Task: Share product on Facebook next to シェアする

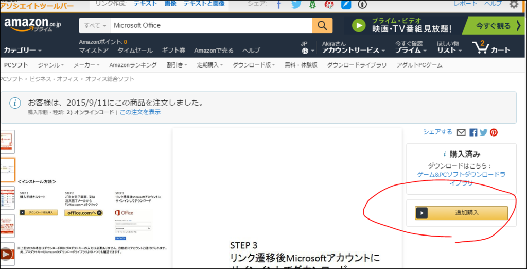Action: [473, 132]
